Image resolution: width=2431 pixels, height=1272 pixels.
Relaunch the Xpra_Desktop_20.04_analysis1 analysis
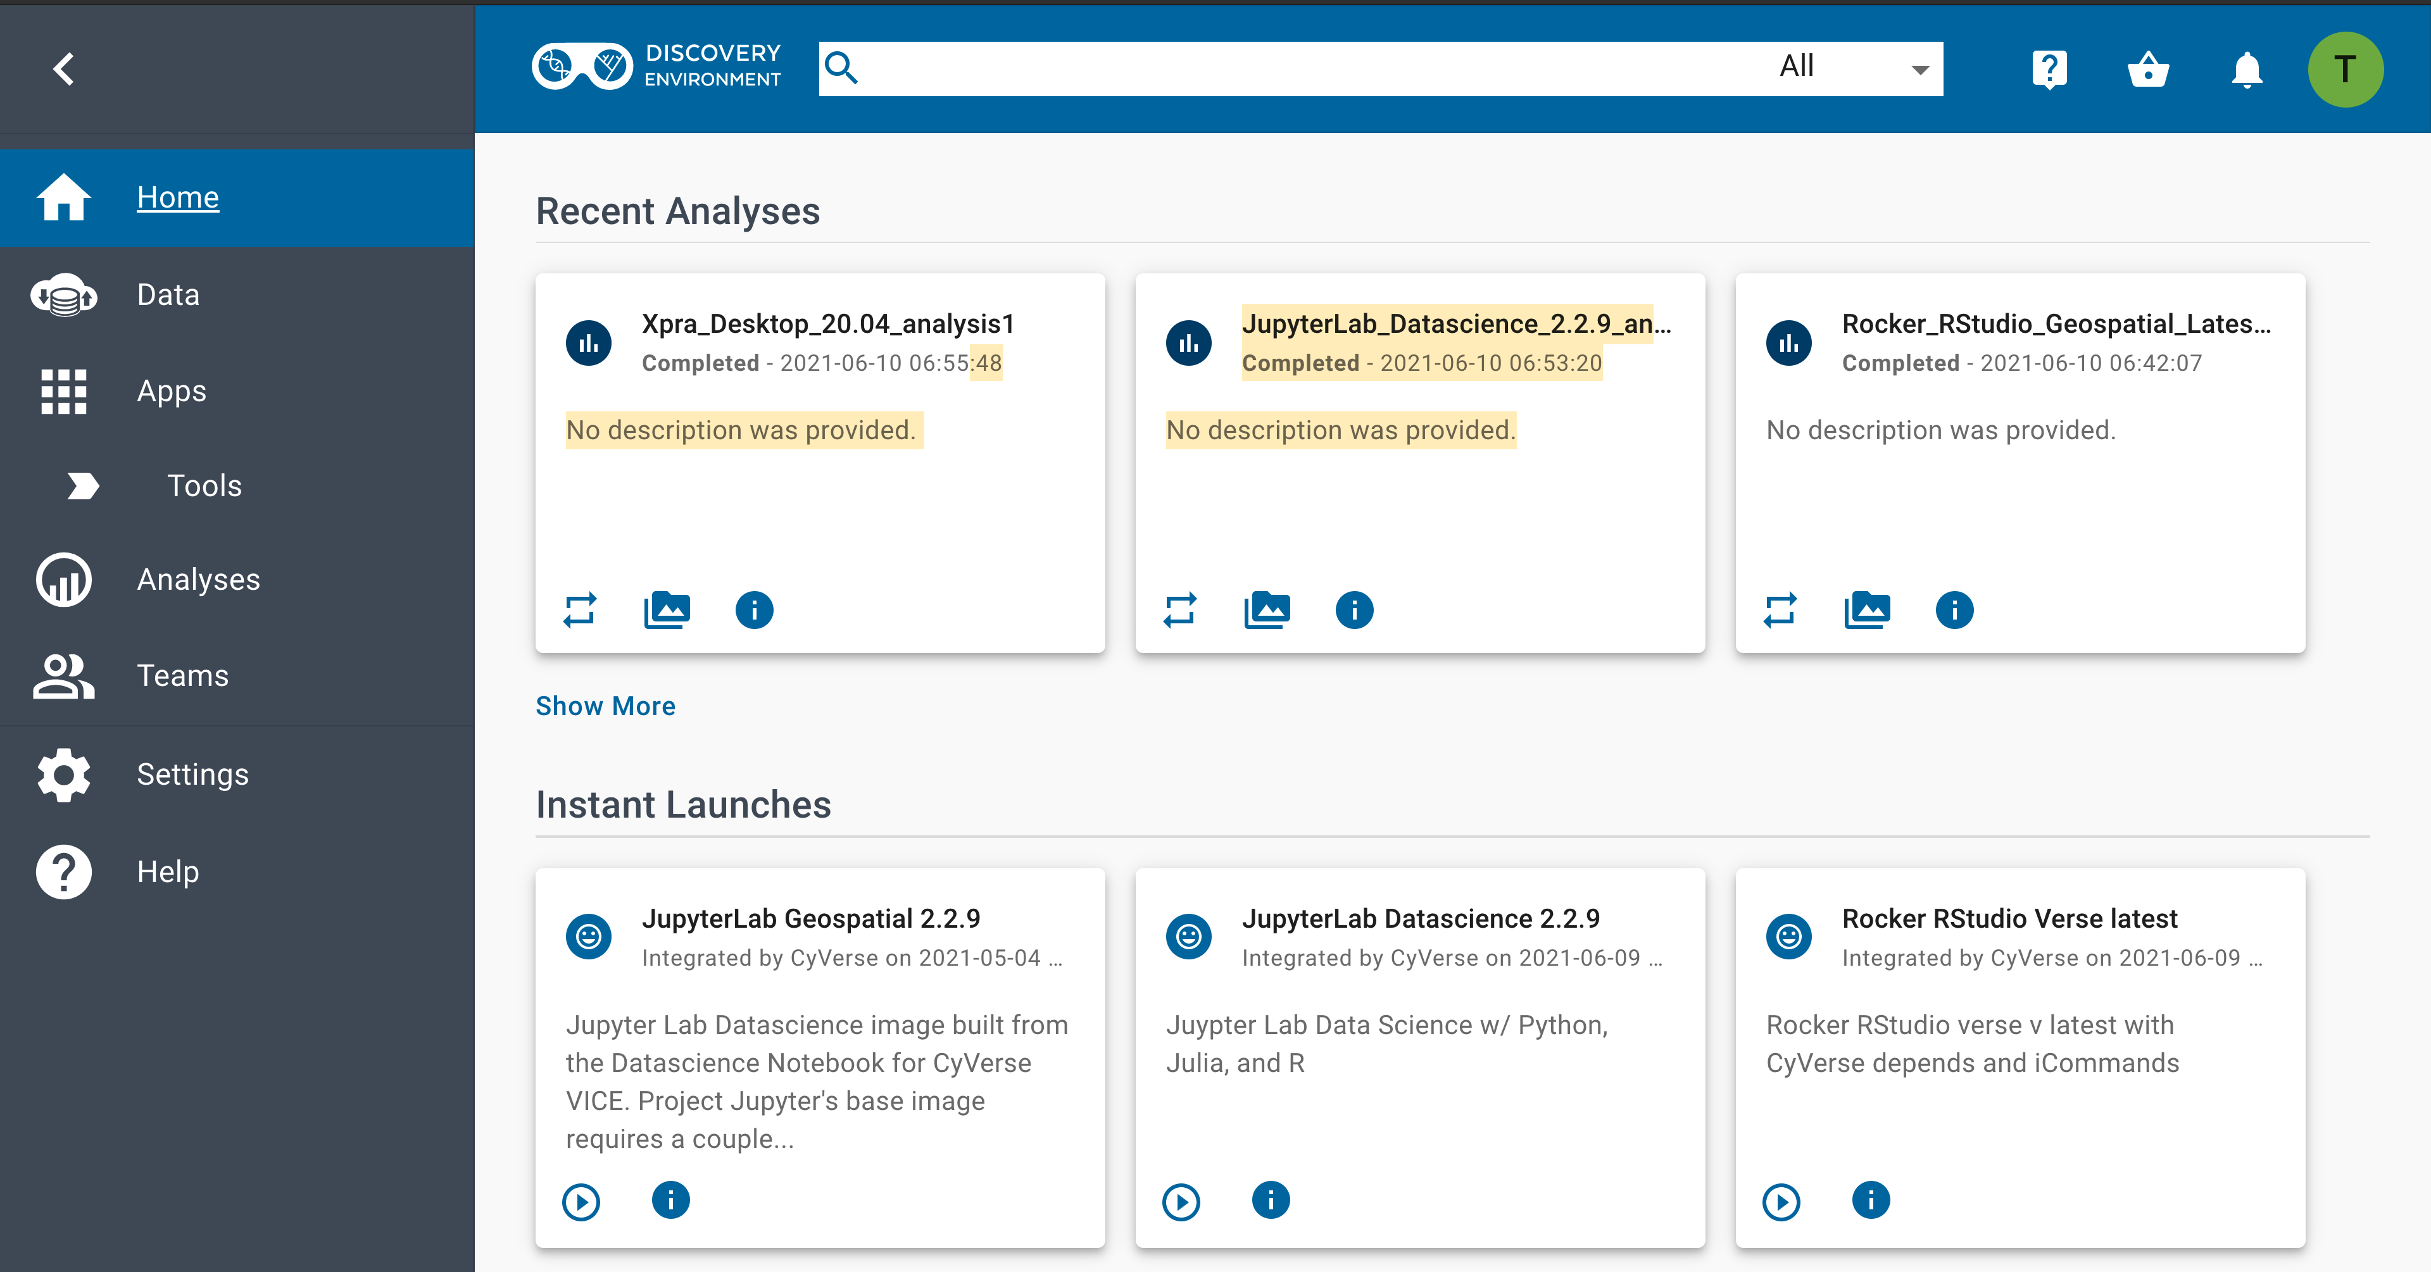[x=579, y=609]
